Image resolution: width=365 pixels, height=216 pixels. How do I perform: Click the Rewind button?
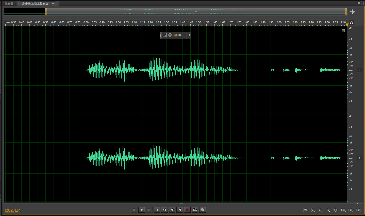[164, 210]
